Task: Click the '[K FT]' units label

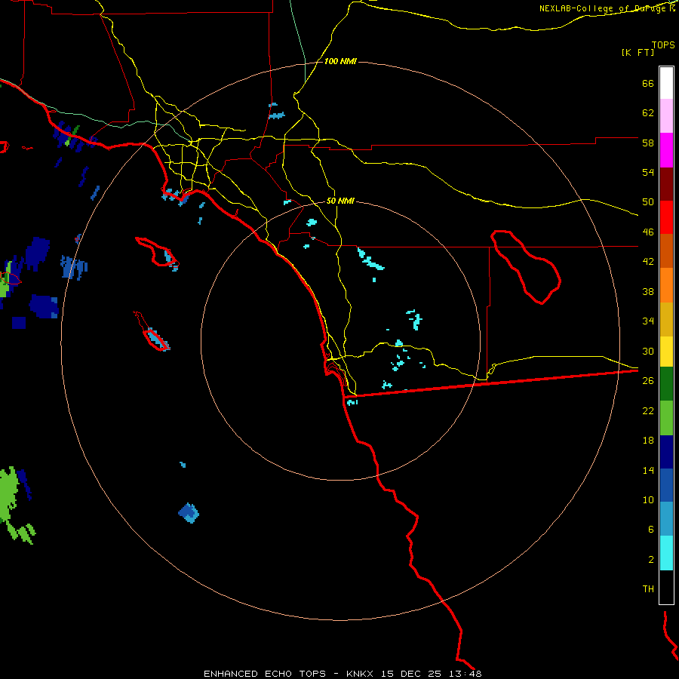Action: click(x=638, y=52)
